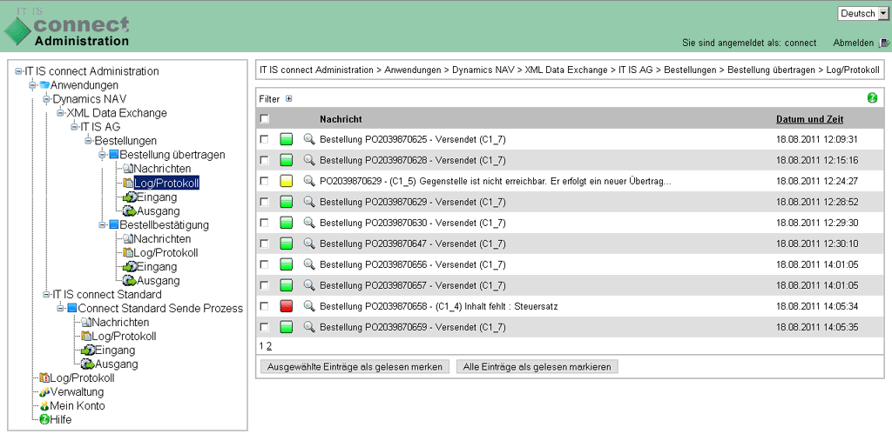Select Connect Standard Sende Prozess
892x434 pixels.
pos(160,309)
